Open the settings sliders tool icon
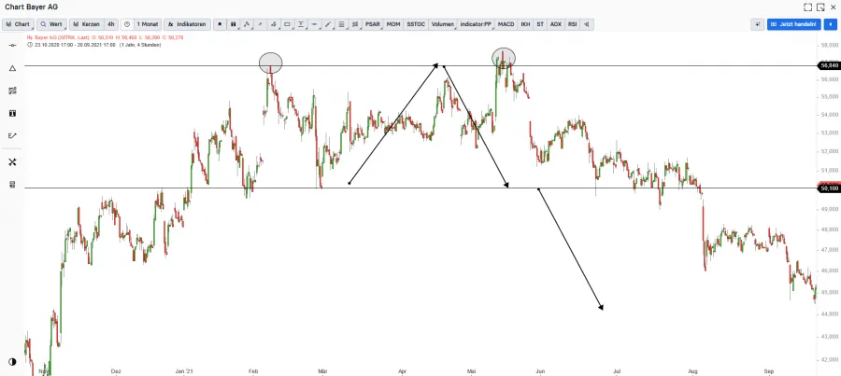Viewport: 841px width, 376px height. click(x=355, y=24)
